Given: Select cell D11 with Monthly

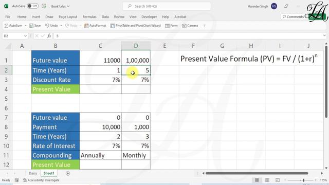Looking at the screenshot, I should tap(136, 155).
